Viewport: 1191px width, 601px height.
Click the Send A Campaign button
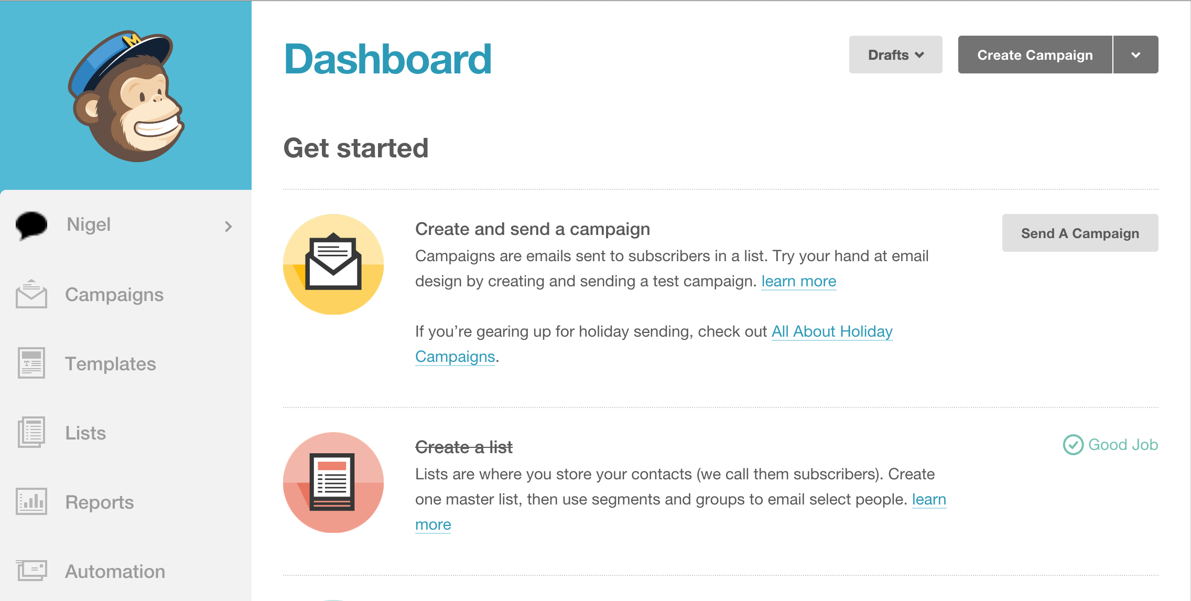[x=1080, y=233]
